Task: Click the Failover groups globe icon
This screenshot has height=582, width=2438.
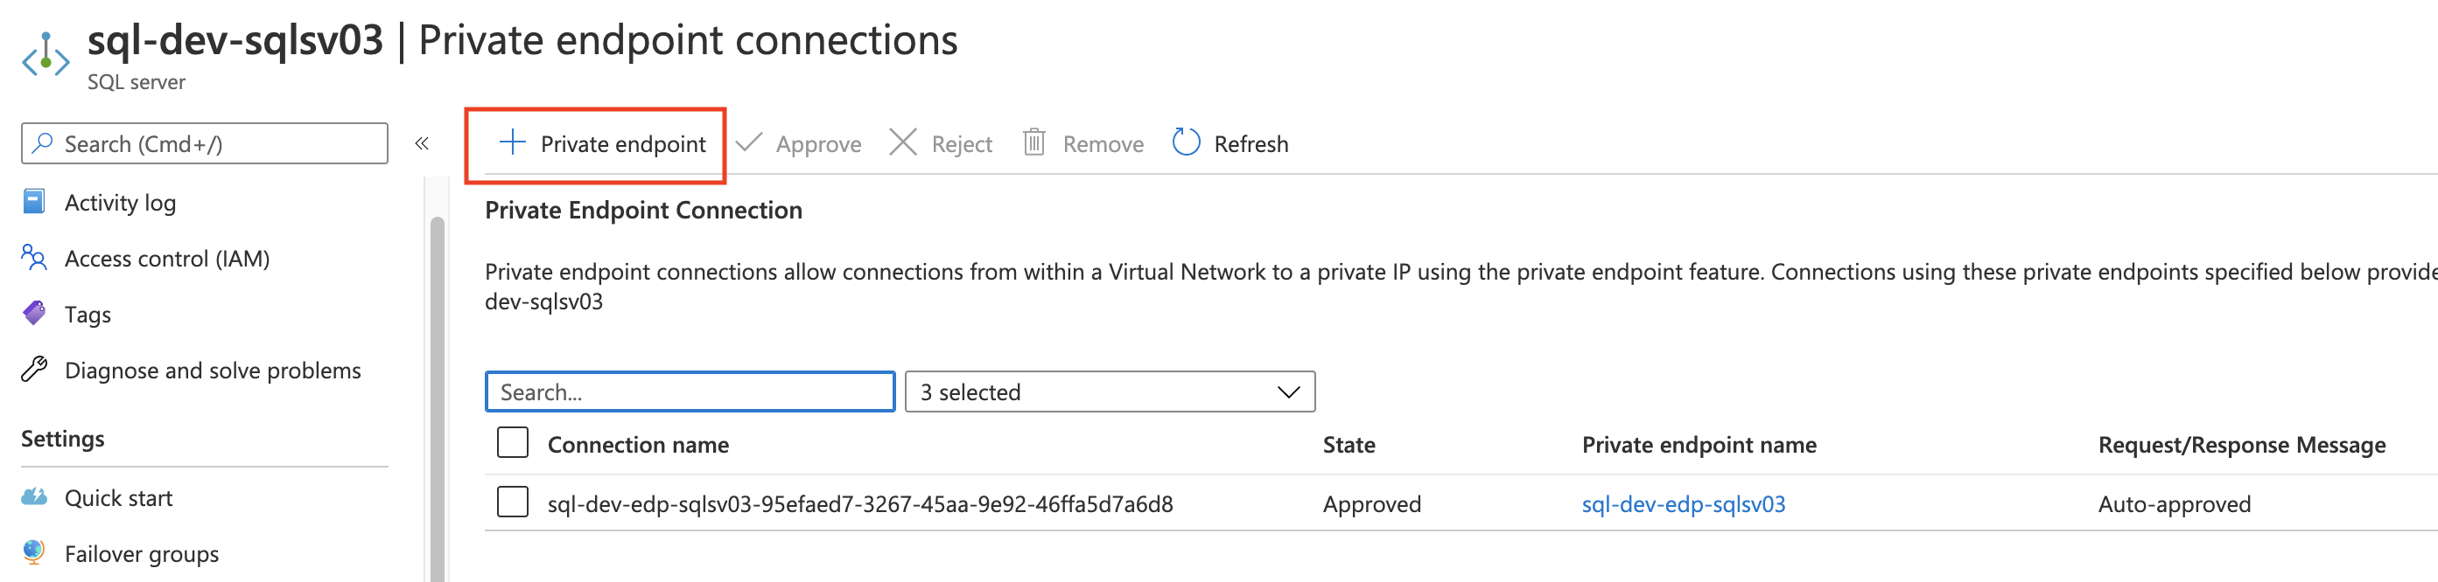Action: (x=34, y=552)
